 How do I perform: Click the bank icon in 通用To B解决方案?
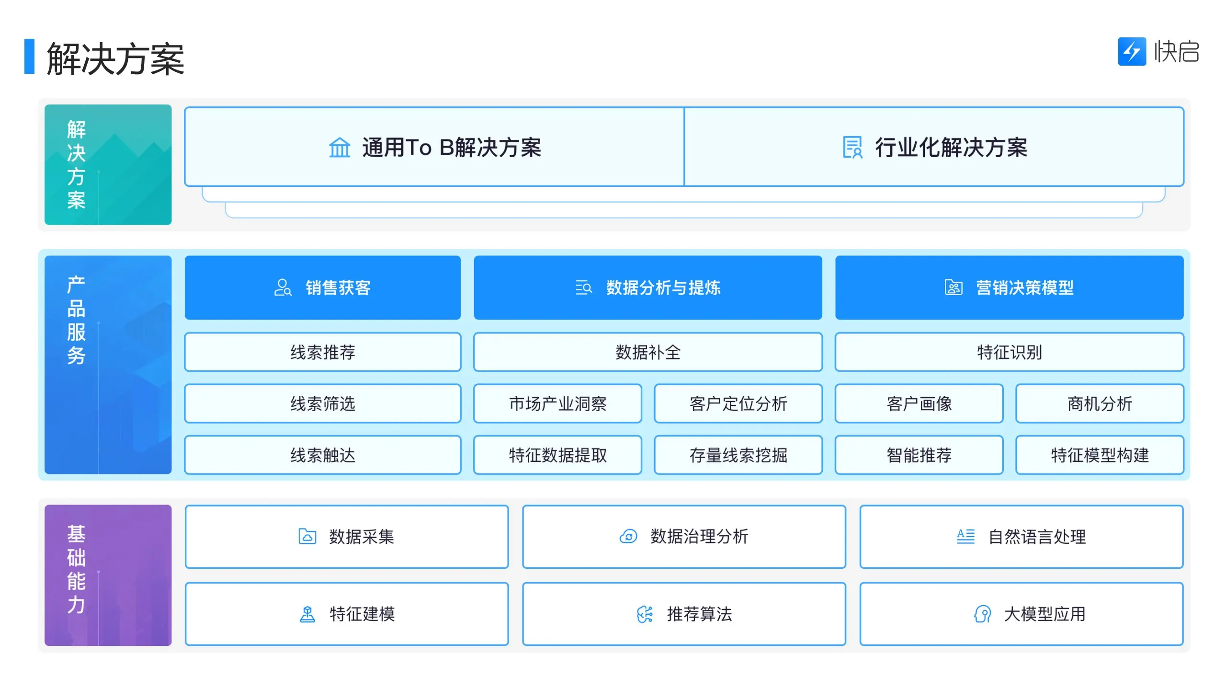pos(340,149)
